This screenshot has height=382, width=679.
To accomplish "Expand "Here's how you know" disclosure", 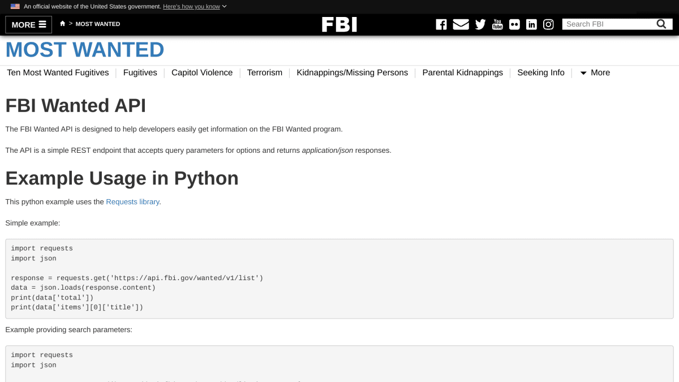I will point(195,6).
